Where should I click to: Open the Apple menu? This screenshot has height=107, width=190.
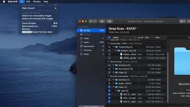click(4, 1)
